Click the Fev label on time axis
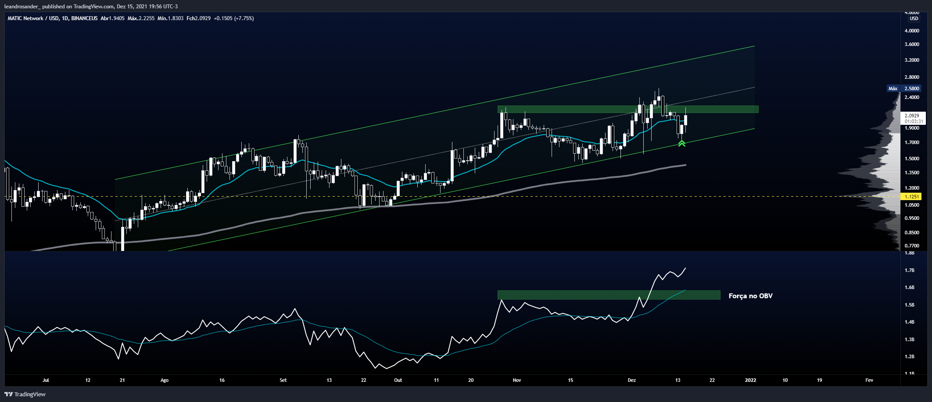 (x=869, y=380)
